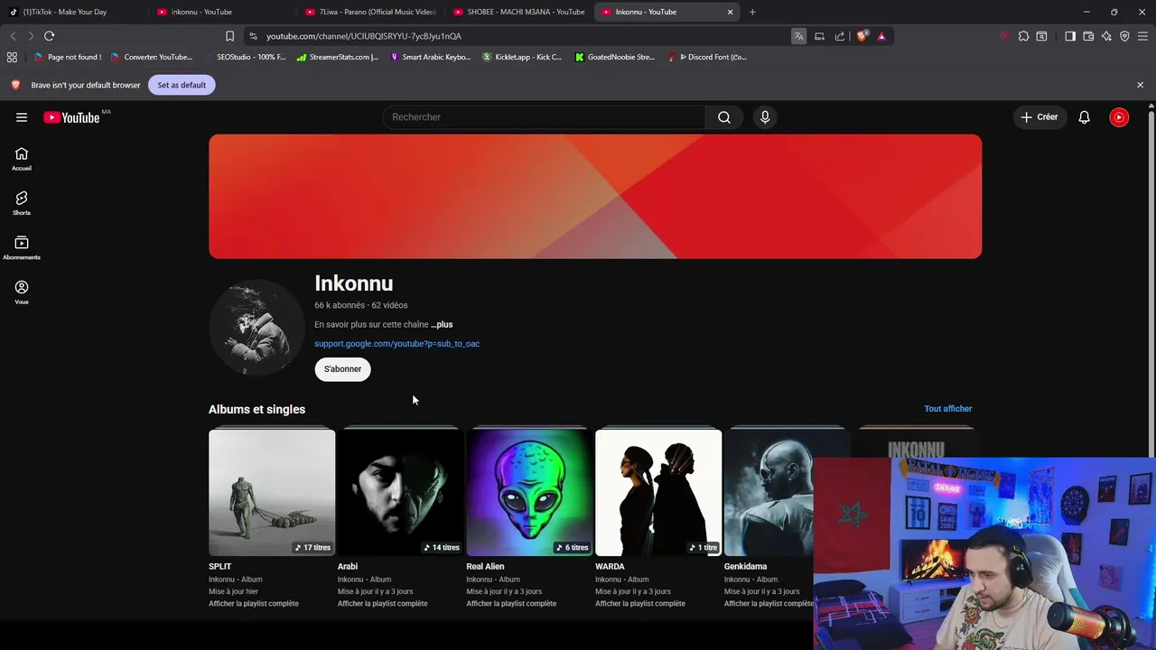Bookmark this page

229,36
